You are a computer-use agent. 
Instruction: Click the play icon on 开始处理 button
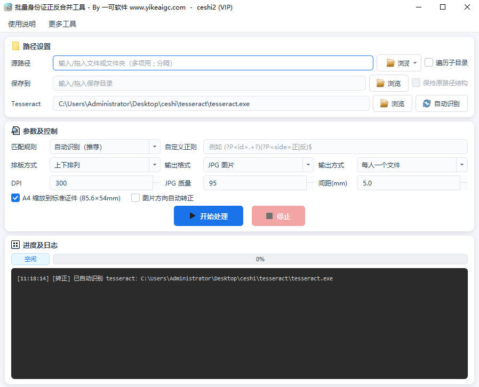point(193,216)
